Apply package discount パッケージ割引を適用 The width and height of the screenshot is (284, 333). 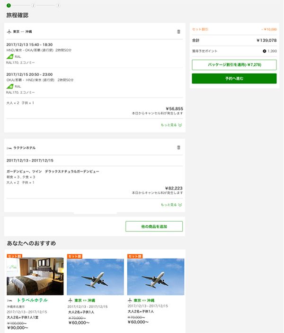coord(234,64)
